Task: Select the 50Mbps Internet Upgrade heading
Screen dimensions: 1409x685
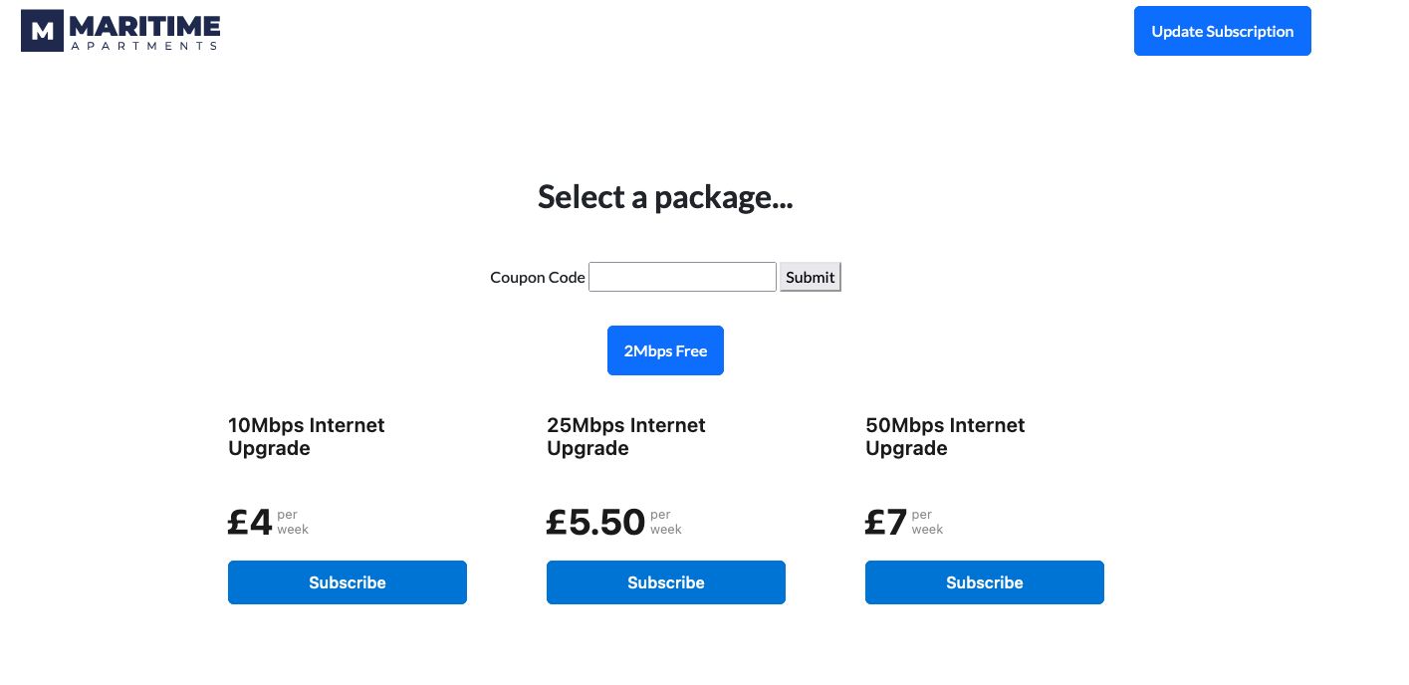Action: [945, 436]
